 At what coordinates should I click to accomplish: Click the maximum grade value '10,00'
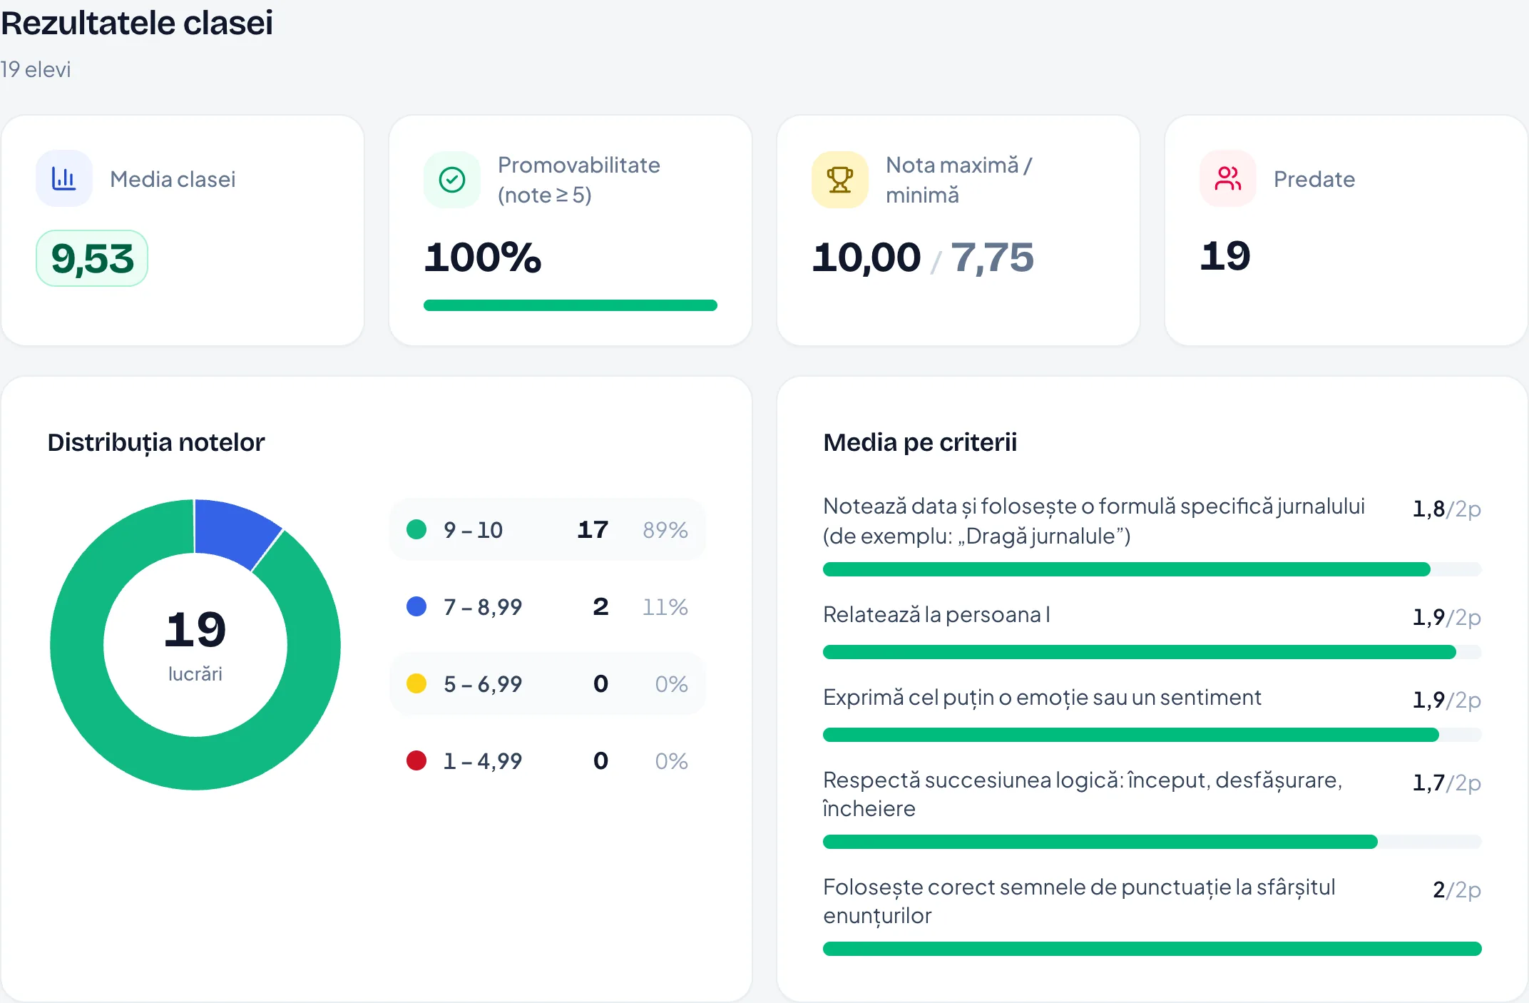click(x=866, y=257)
